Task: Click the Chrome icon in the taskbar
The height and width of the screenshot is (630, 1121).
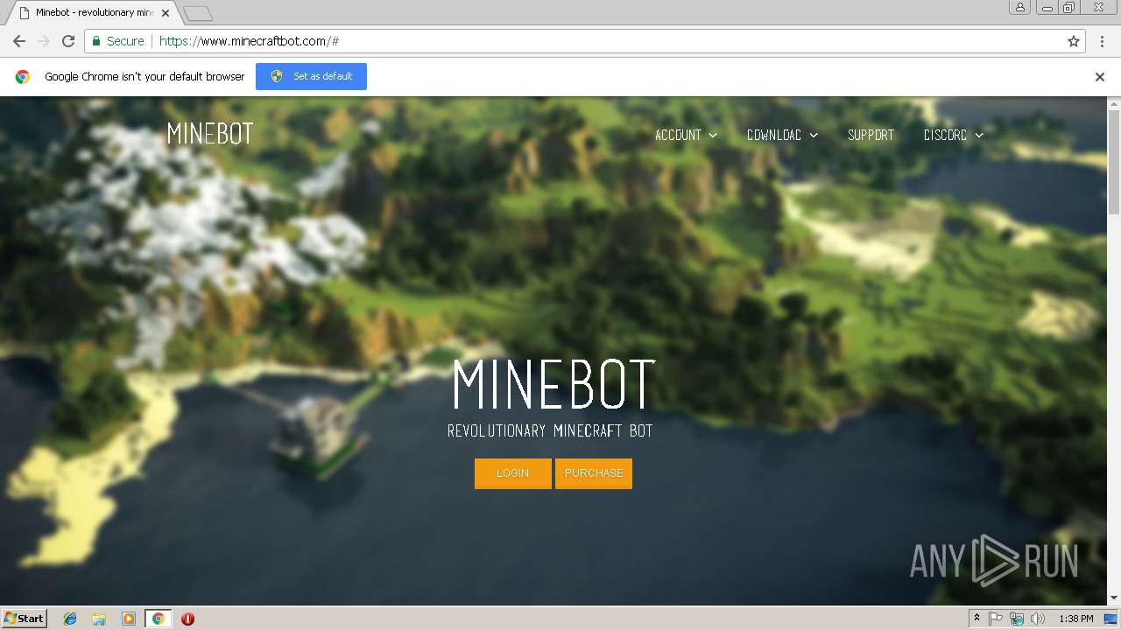Action: (158, 619)
